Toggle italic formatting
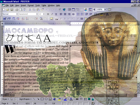 [52, 14]
